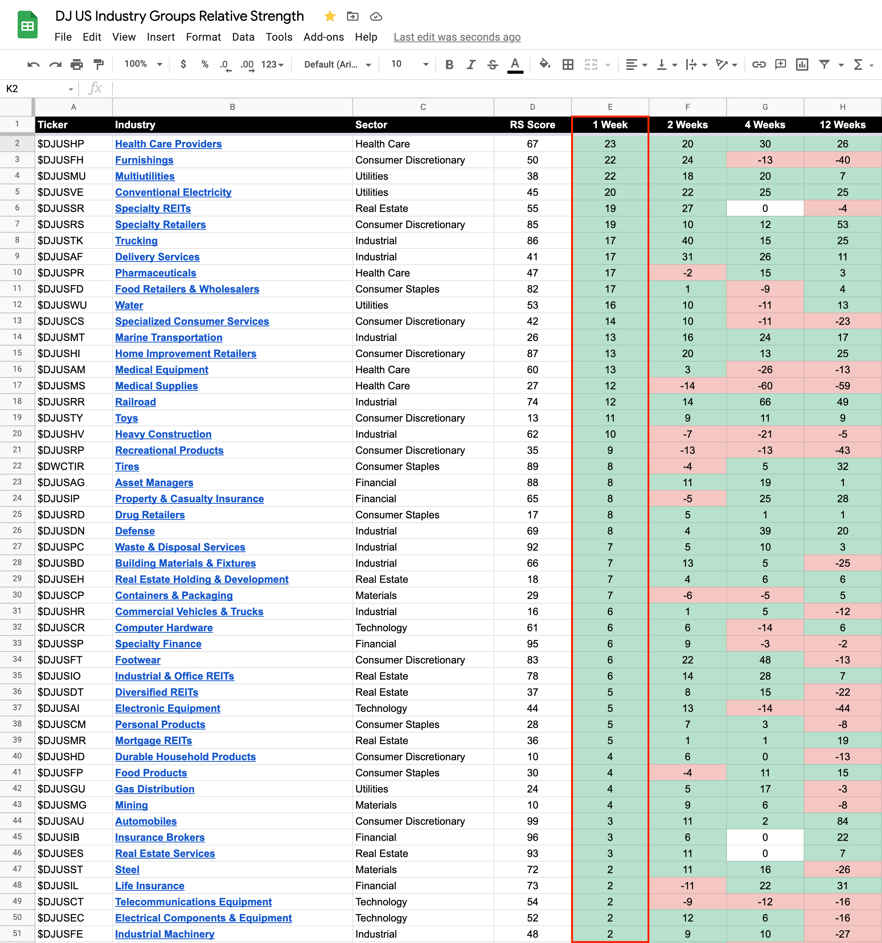Click the print icon

pyautogui.click(x=76, y=65)
